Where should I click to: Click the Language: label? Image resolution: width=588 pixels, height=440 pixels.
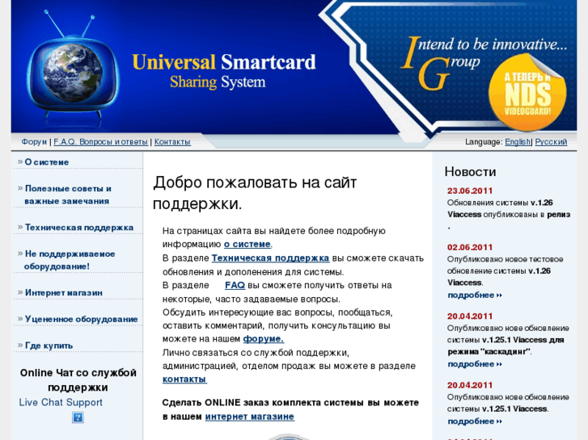click(x=484, y=142)
